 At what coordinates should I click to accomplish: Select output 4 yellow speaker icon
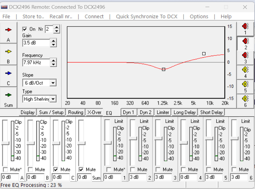(245, 72)
